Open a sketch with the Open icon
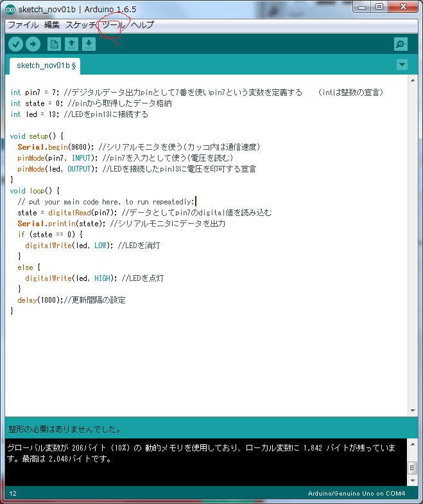This screenshot has height=504, width=423. point(72,44)
